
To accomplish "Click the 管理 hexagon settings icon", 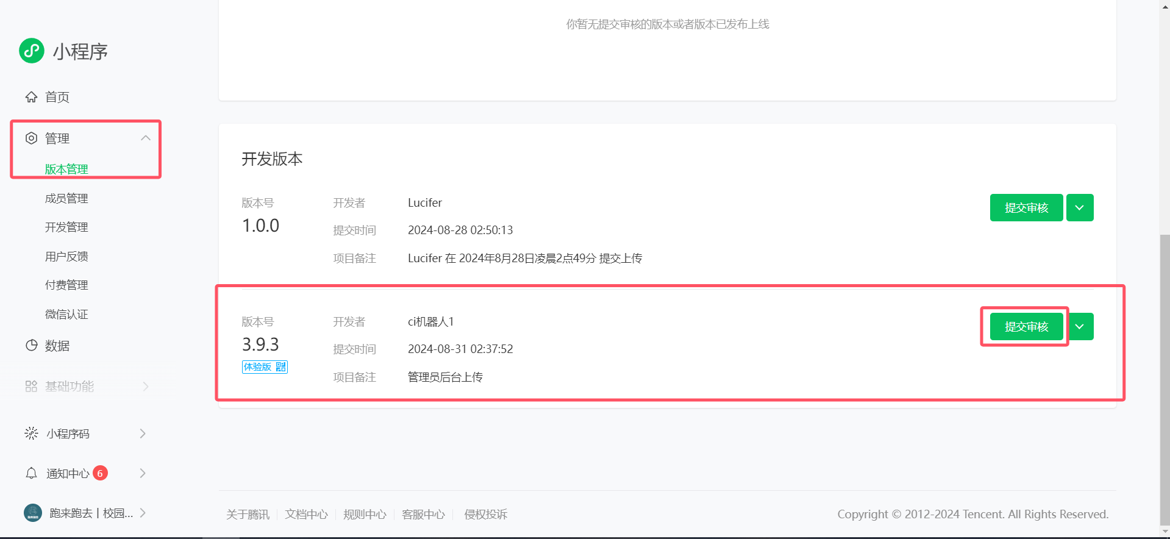I will tap(31, 138).
